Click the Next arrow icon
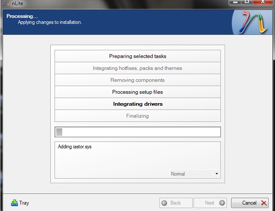 pos(222,203)
